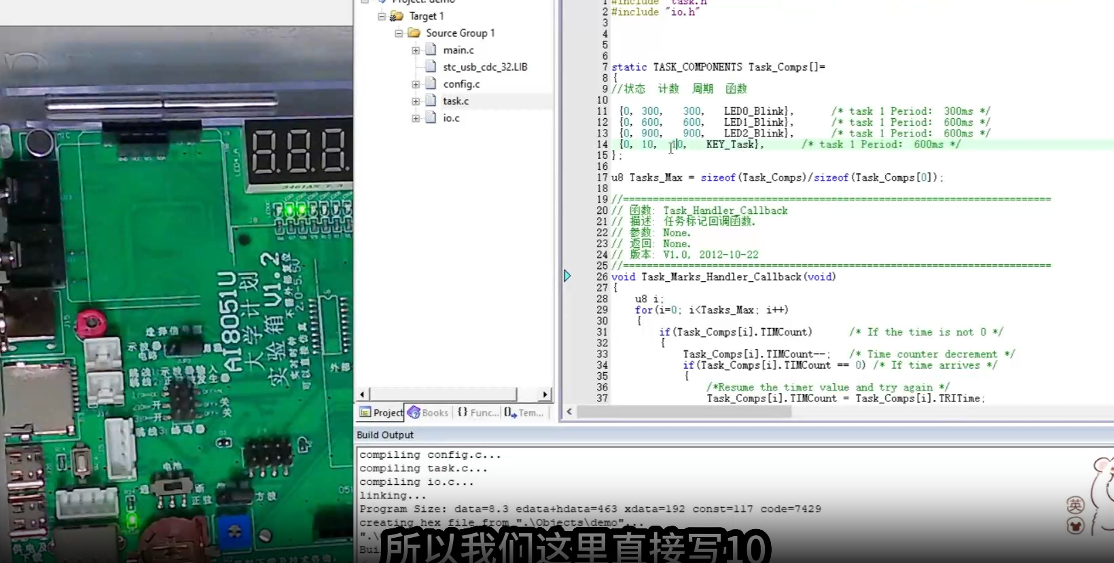Switch to the Project tab

[381, 412]
